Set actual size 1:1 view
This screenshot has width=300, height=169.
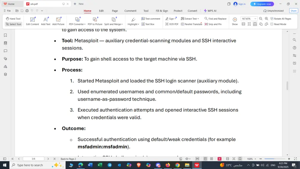pos(243,24)
